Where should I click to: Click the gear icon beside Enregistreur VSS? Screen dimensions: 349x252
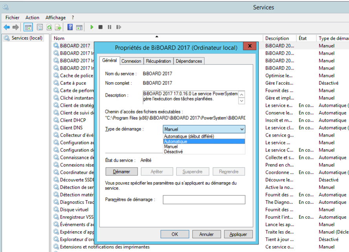click(x=56, y=217)
